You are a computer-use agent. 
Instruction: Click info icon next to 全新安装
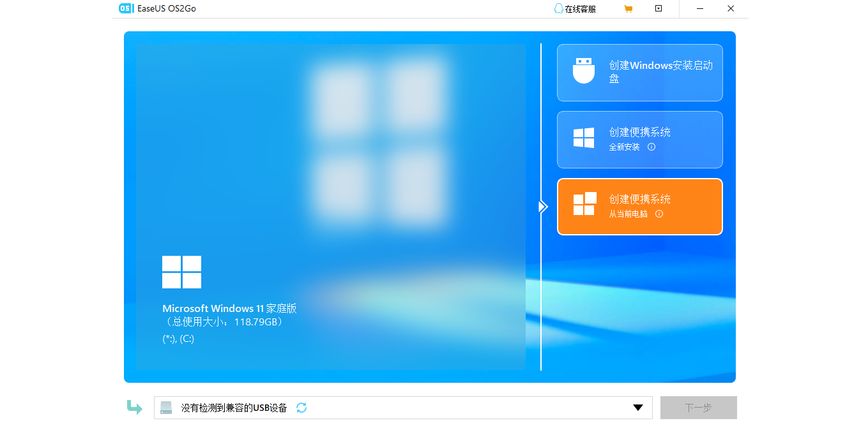point(651,147)
